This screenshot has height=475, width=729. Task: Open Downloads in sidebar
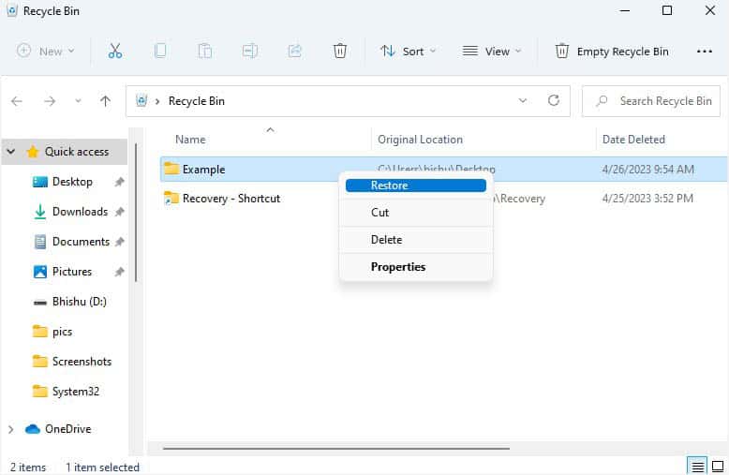coord(80,212)
